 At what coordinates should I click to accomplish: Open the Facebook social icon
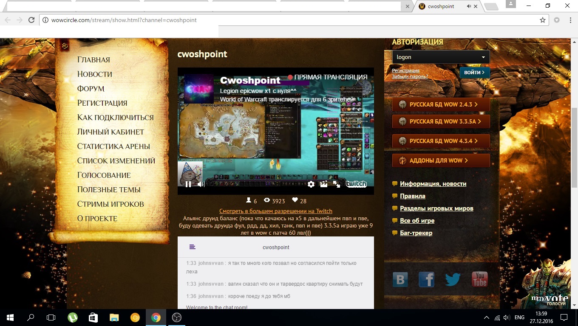(x=426, y=280)
